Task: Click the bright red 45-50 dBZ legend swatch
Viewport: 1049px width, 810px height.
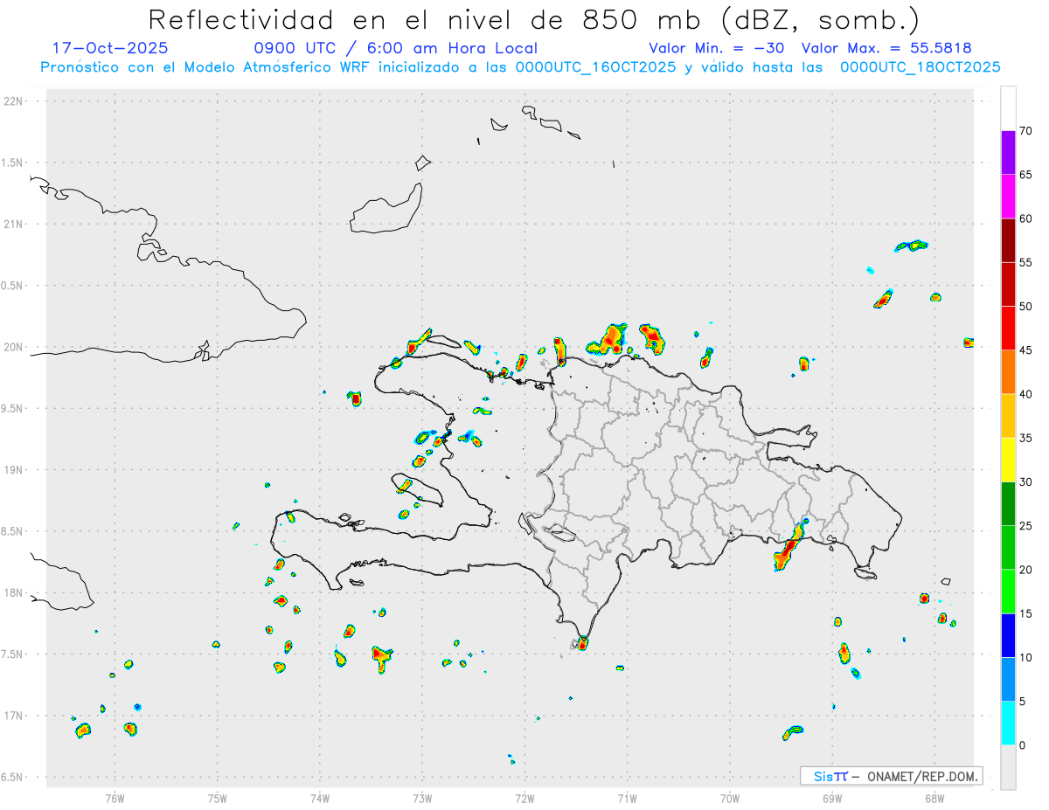Action: point(1008,329)
